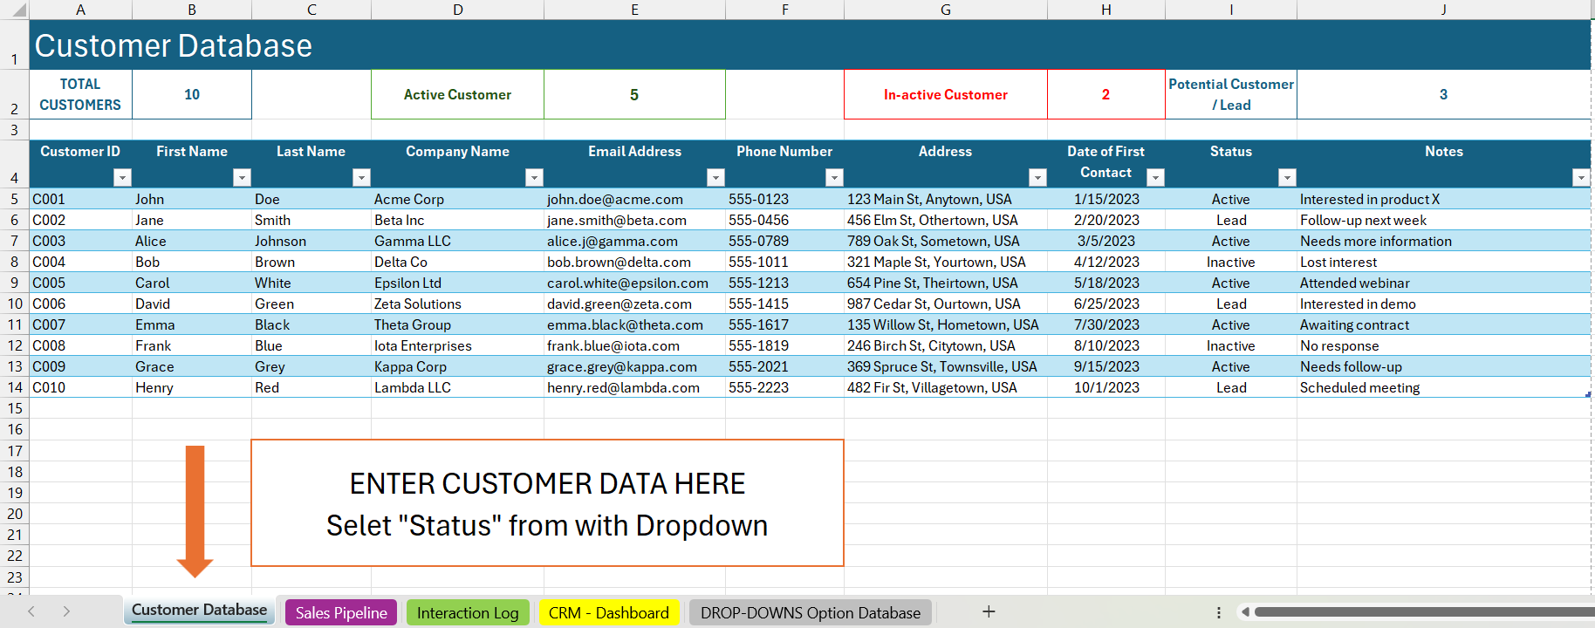
Task: Select the Potential Customer / Lead cell
Action: tap(1231, 94)
